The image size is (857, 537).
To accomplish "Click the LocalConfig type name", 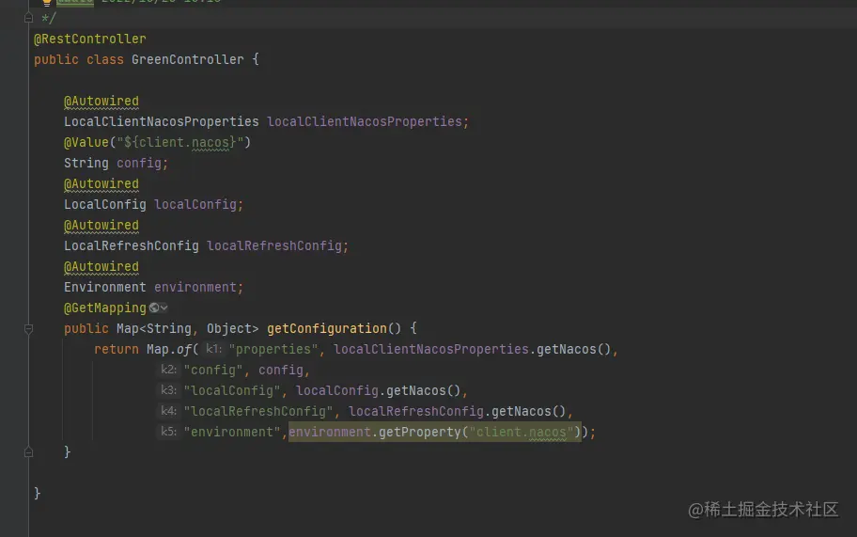I will [105, 204].
